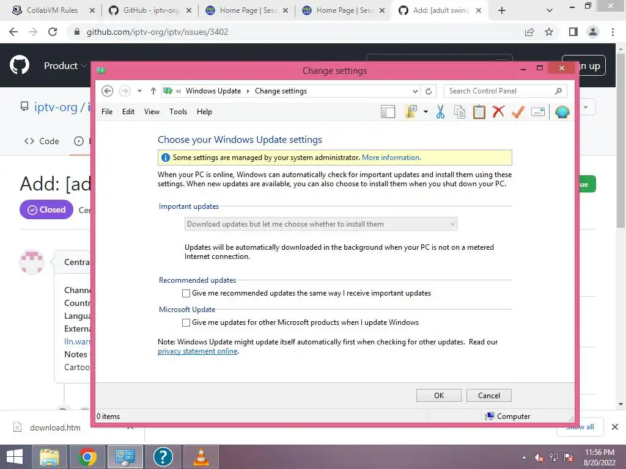
Task: Click the forward arrow in Change settings window
Action: (125, 91)
